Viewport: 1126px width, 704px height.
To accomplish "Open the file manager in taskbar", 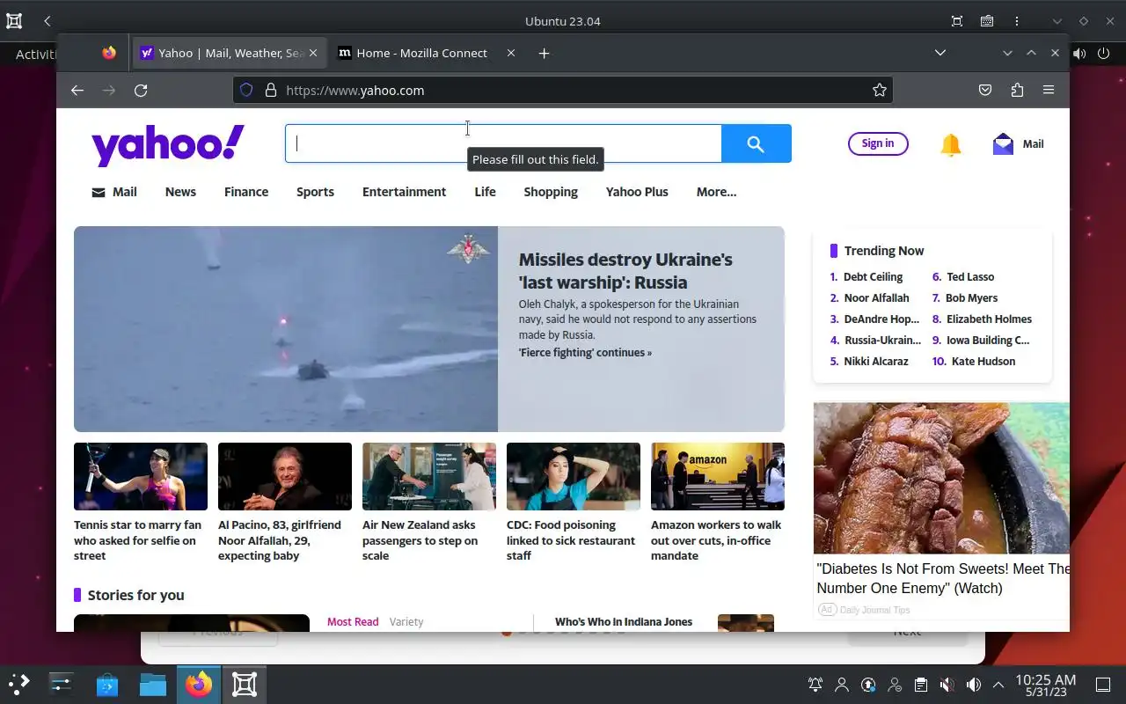I will point(153,684).
